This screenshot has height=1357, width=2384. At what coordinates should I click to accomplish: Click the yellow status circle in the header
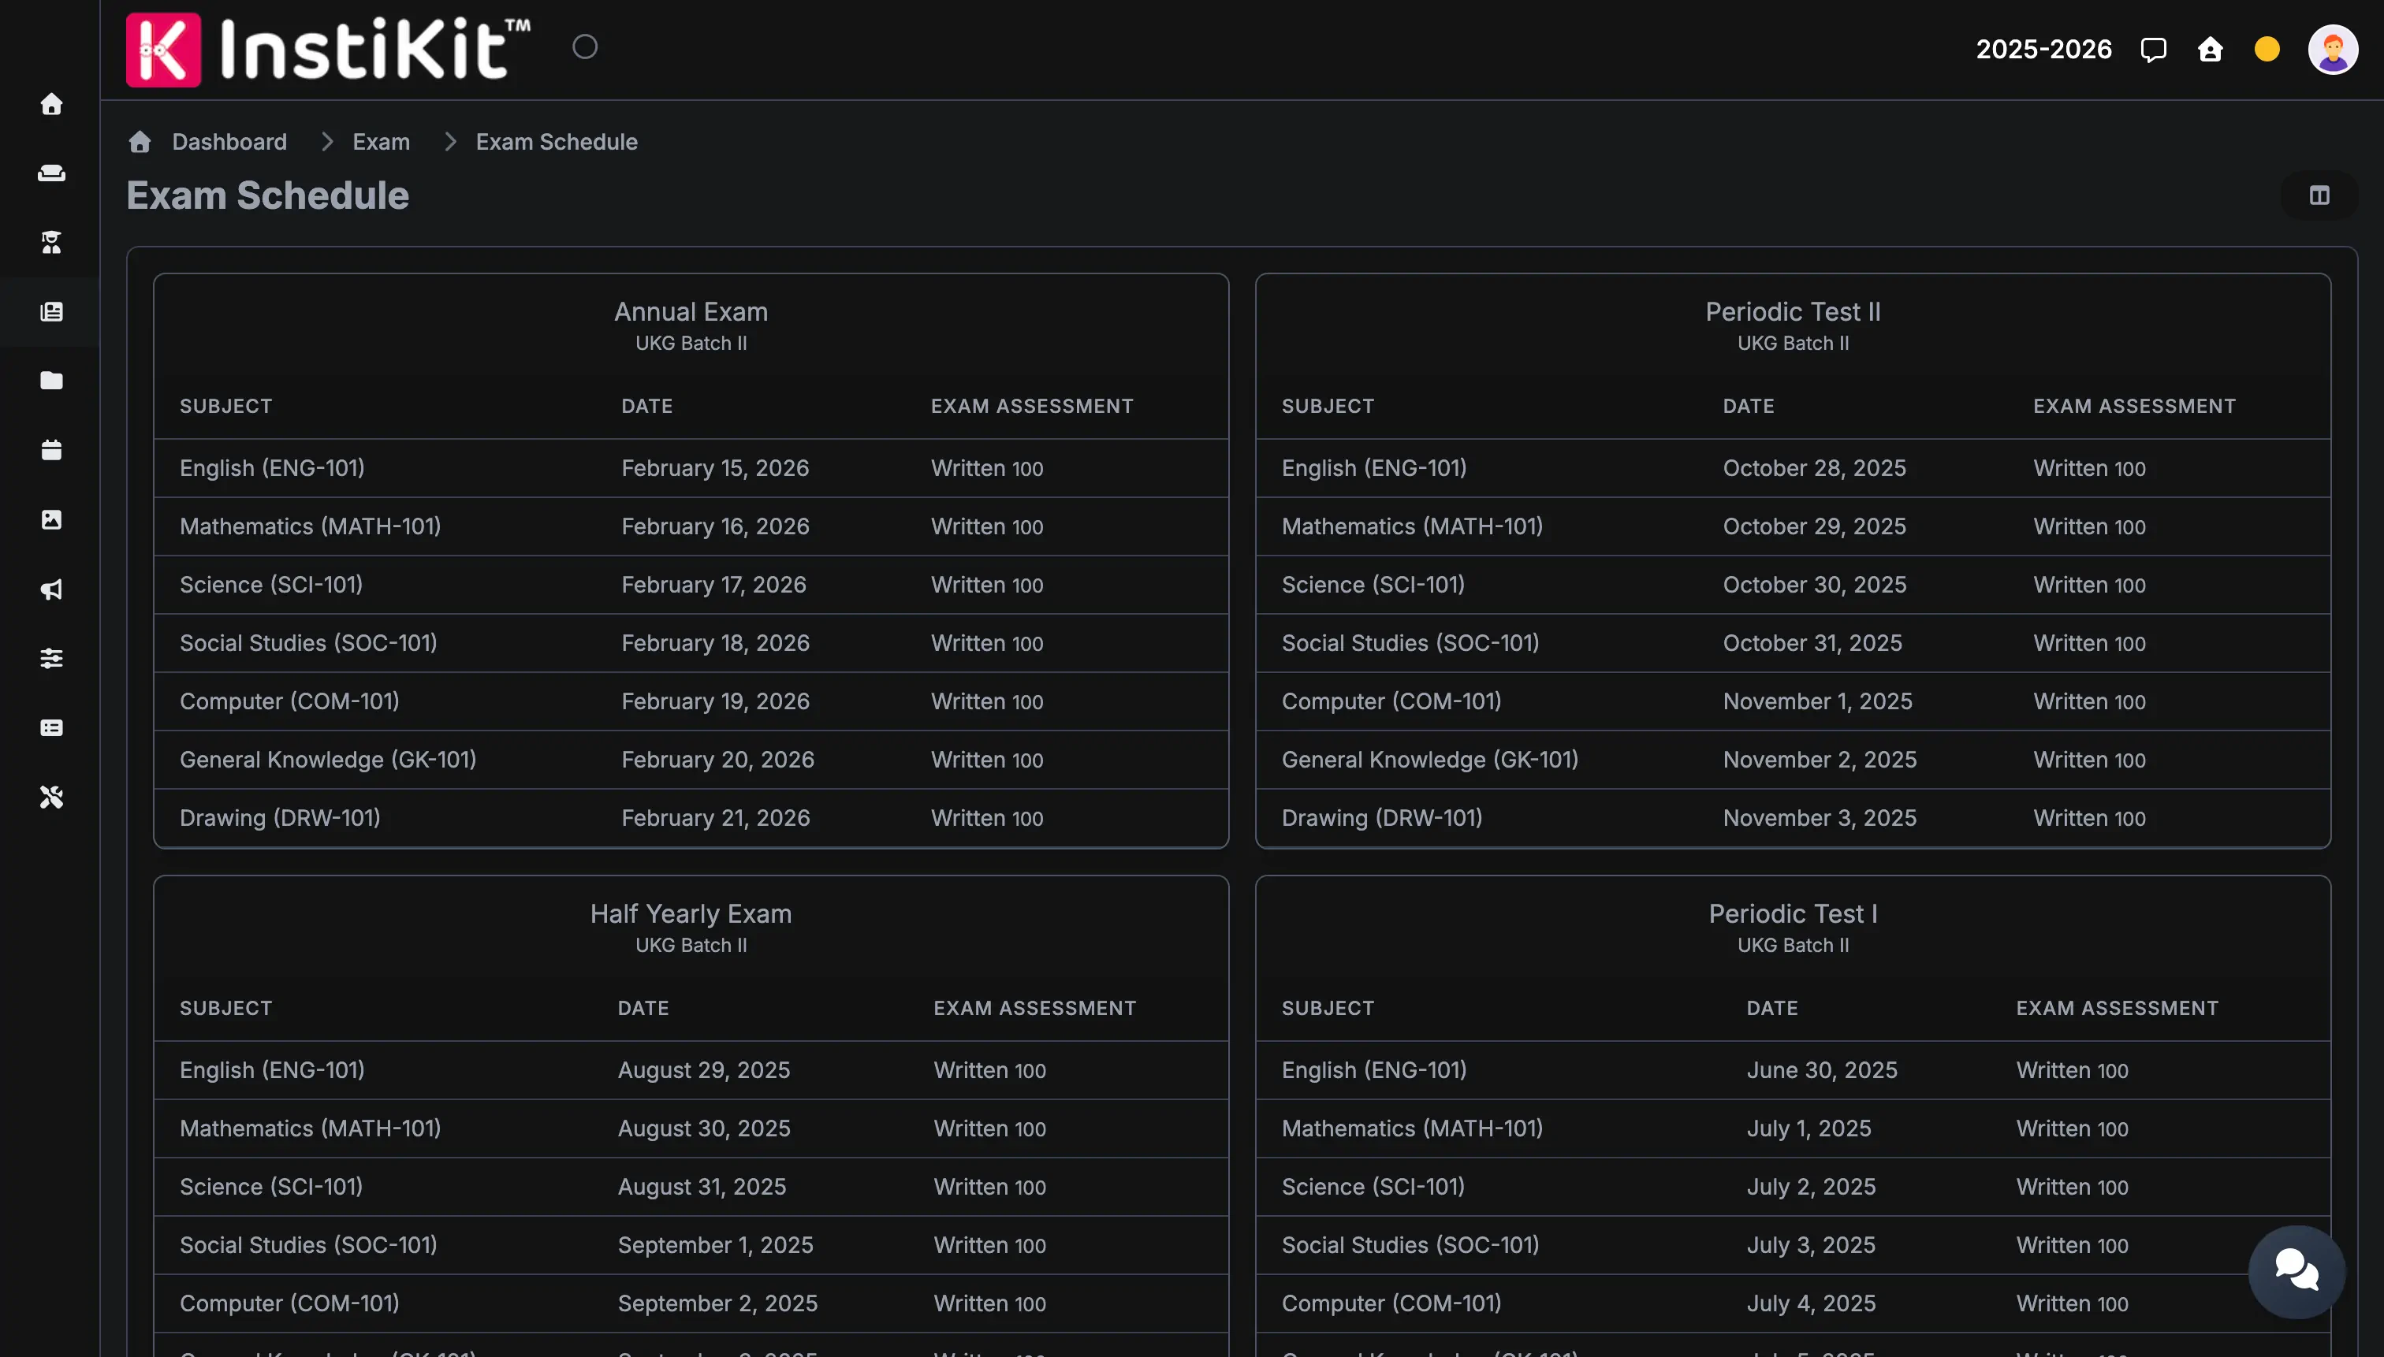[2267, 49]
